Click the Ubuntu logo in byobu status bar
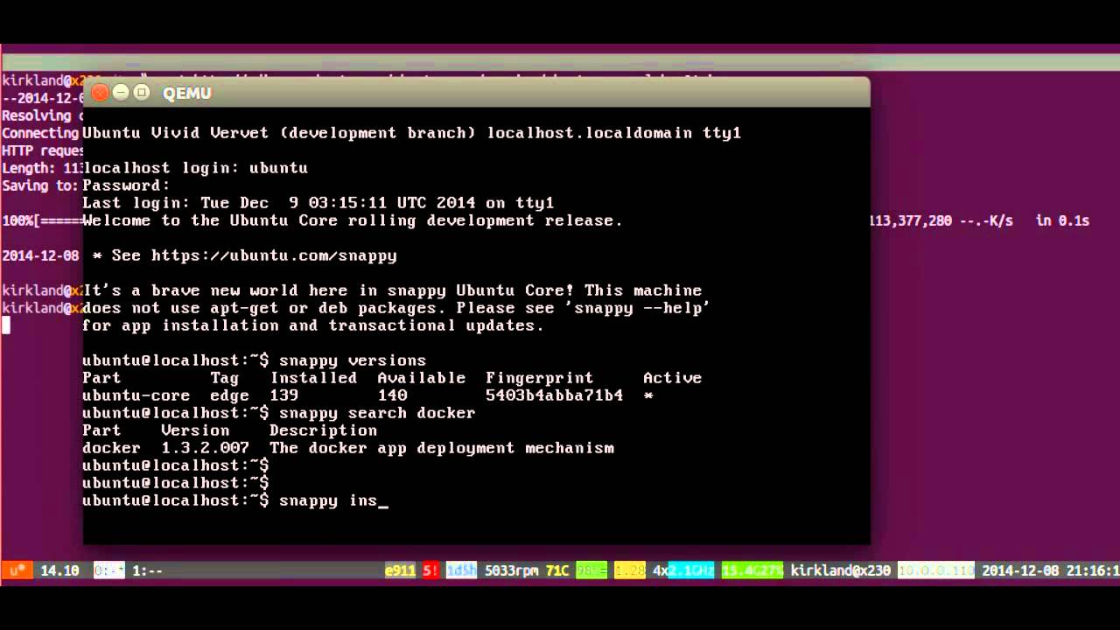The height and width of the screenshot is (630, 1120). (x=16, y=570)
